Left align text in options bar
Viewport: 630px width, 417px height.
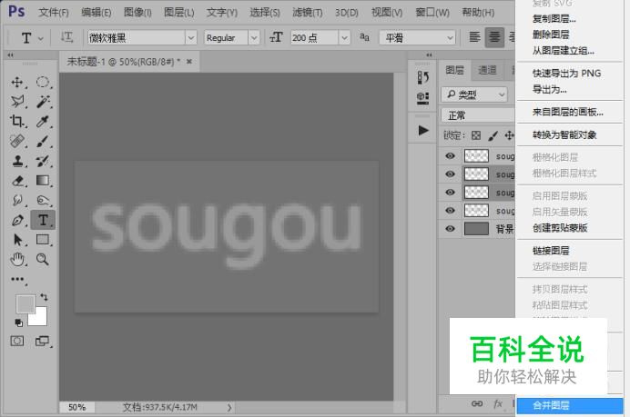tap(474, 37)
